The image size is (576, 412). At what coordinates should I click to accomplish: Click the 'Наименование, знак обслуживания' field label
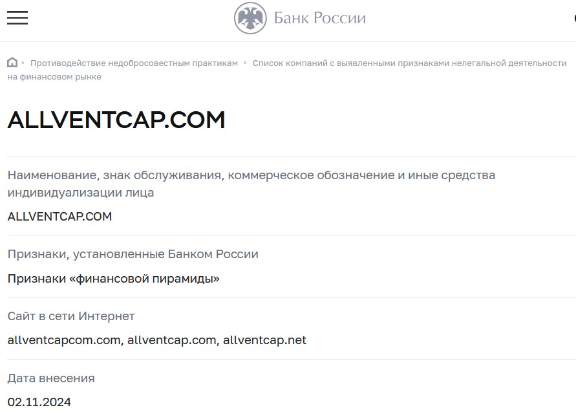251,184
